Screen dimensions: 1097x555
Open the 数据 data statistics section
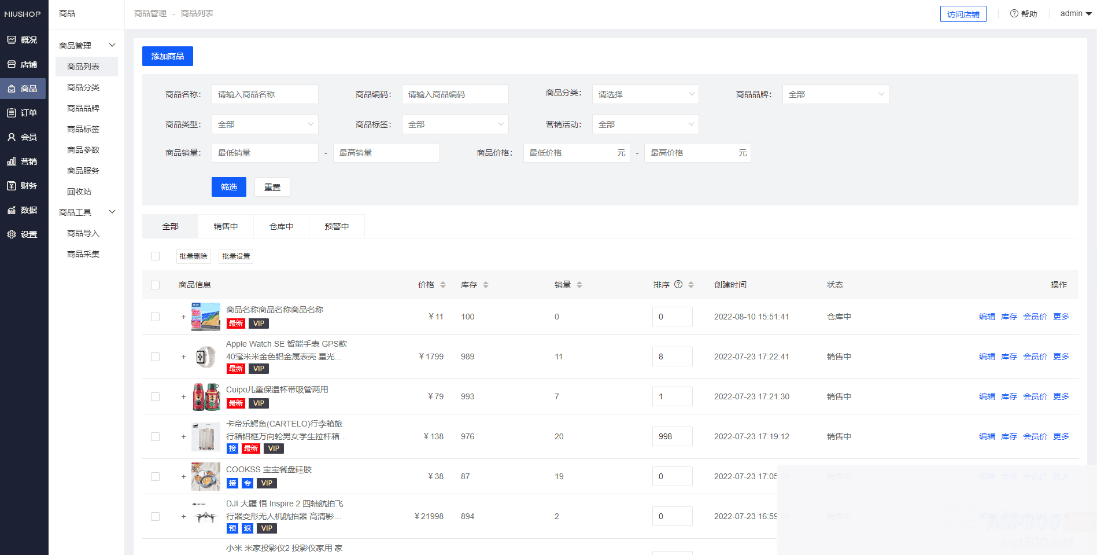click(23, 209)
